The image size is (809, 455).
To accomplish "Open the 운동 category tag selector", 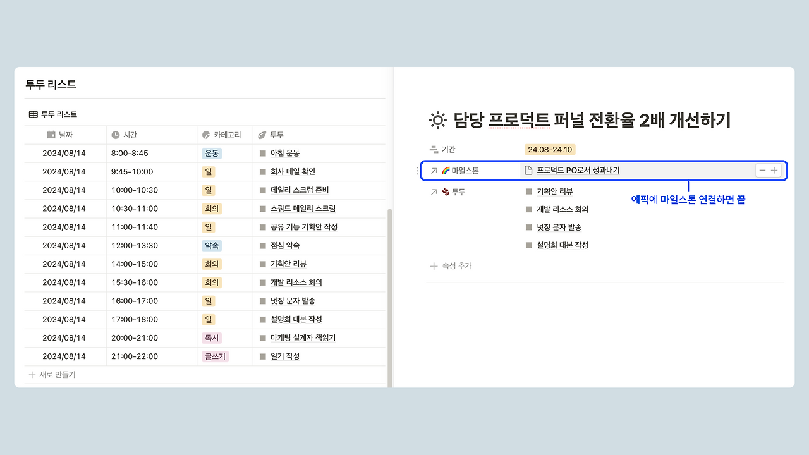I will point(212,153).
